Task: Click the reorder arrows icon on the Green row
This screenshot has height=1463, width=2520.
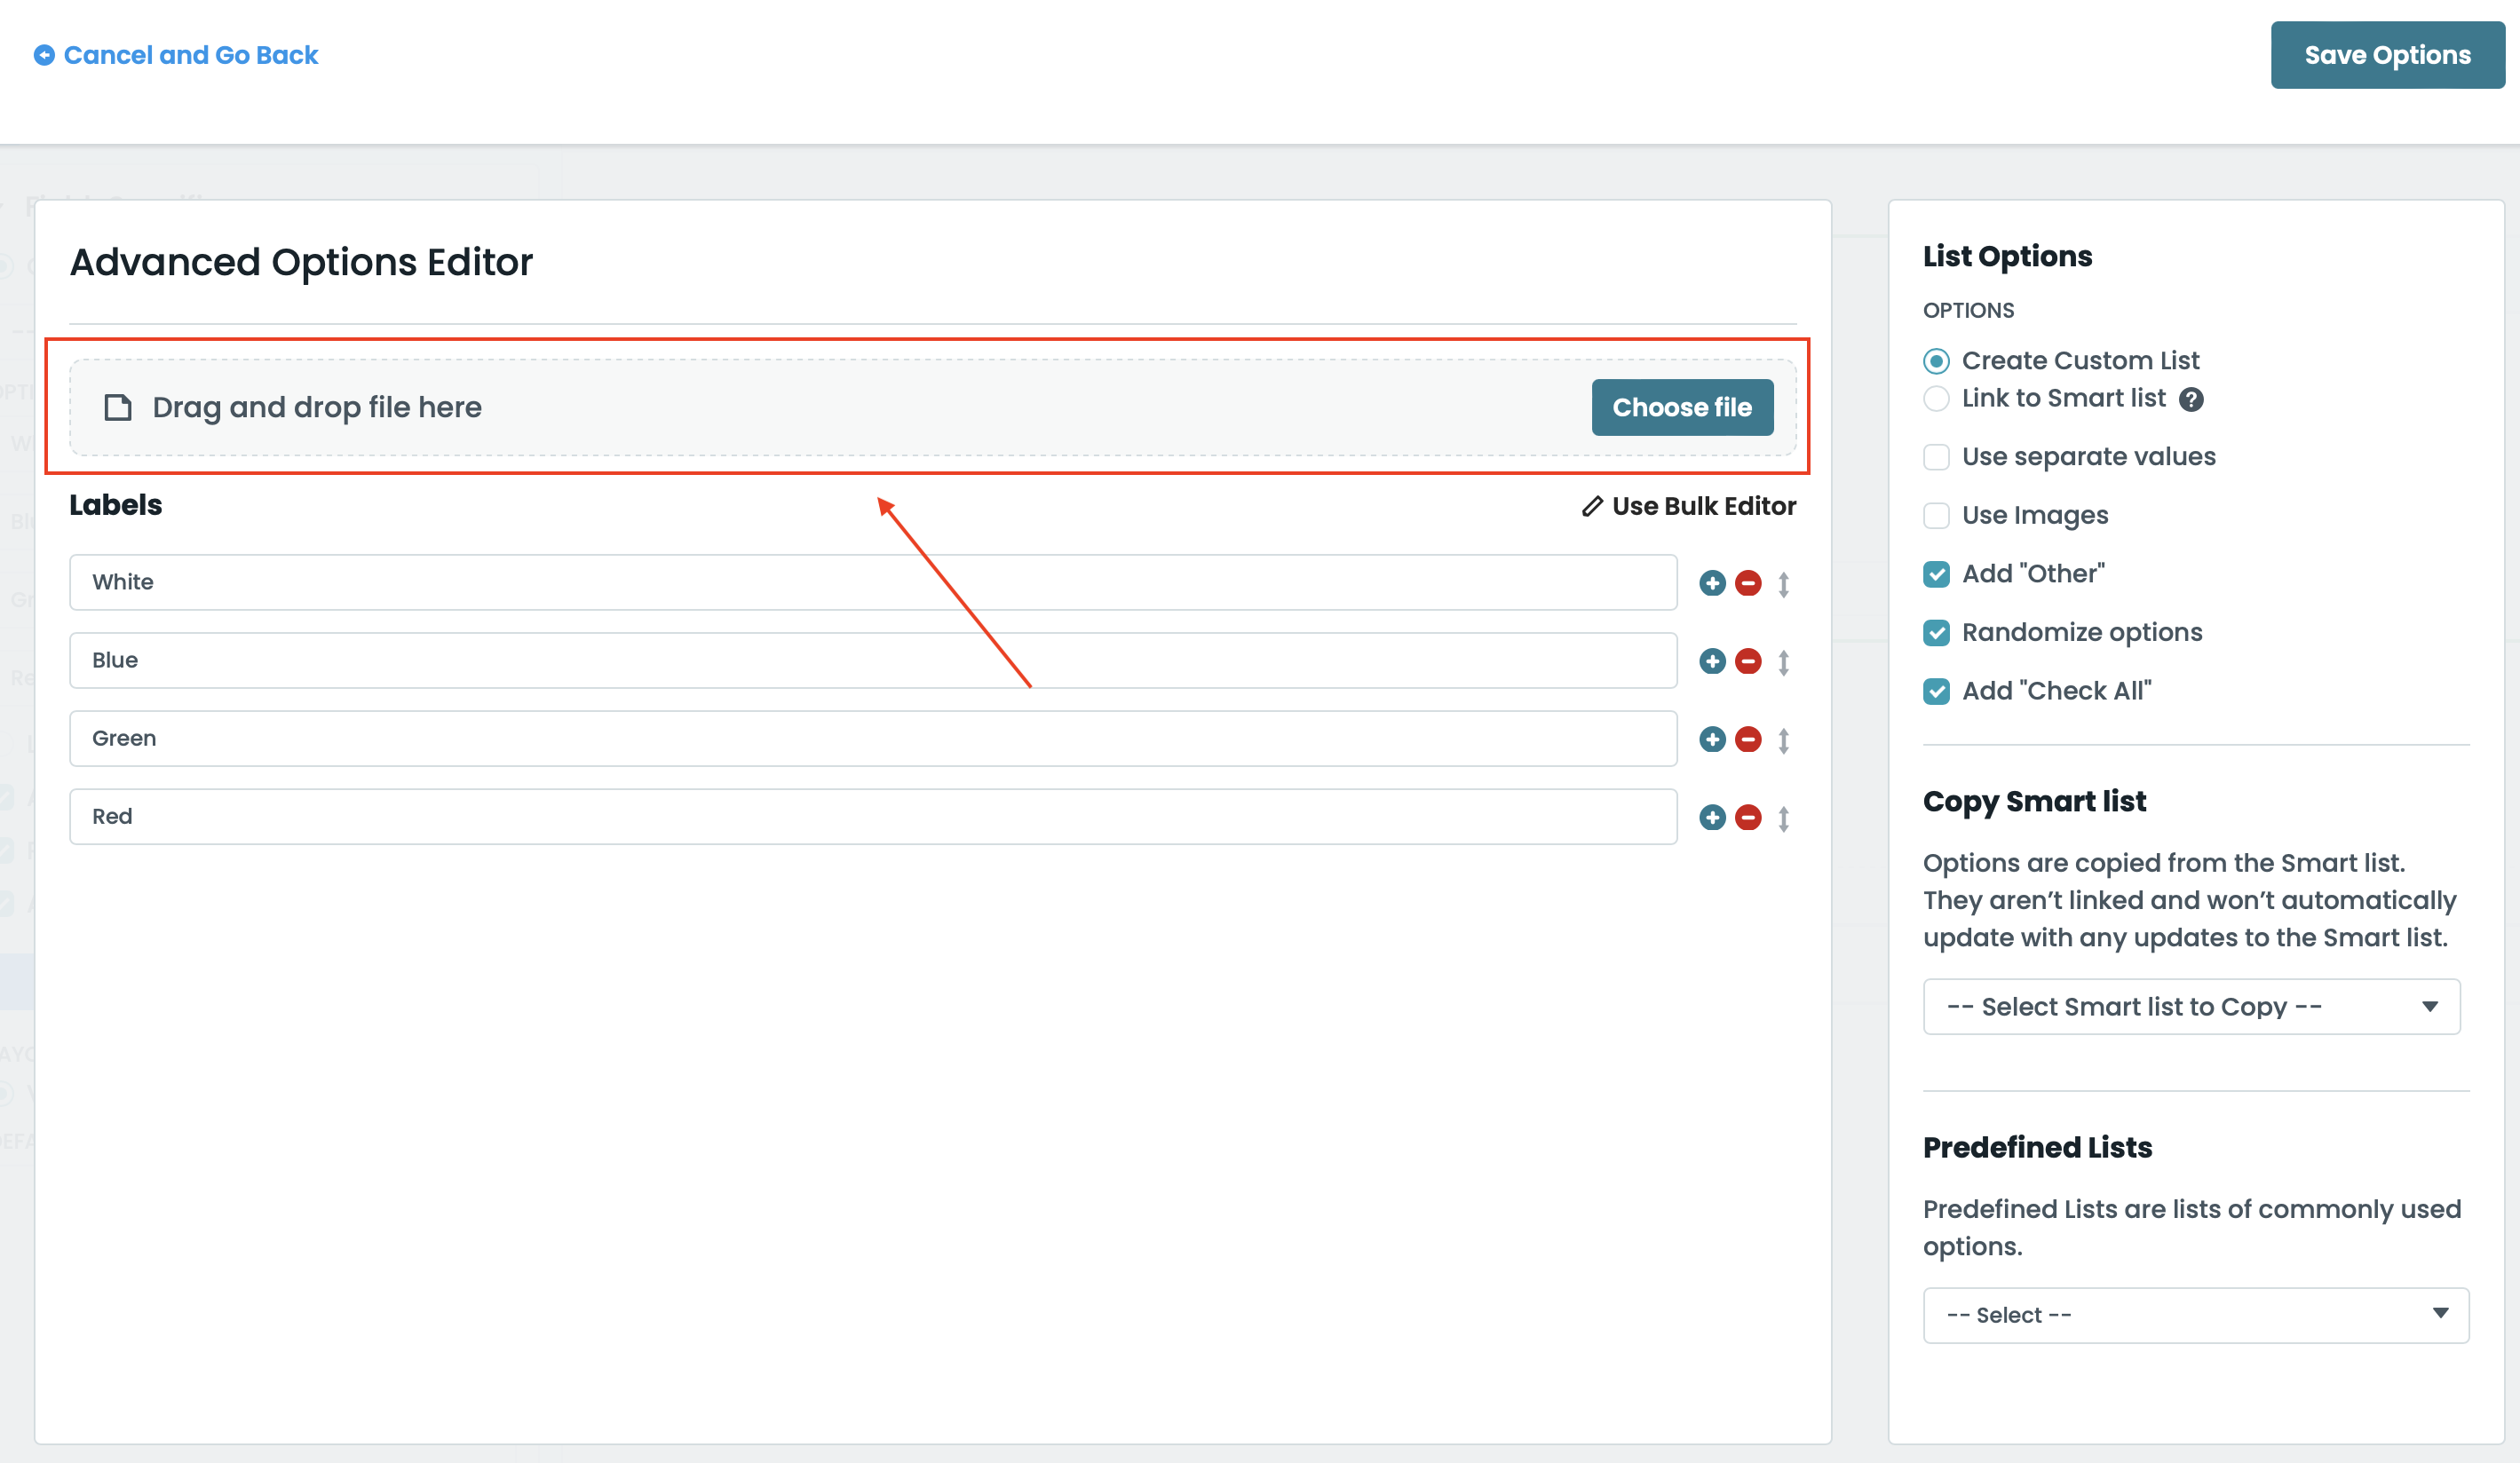Action: pyautogui.click(x=1785, y=739)
